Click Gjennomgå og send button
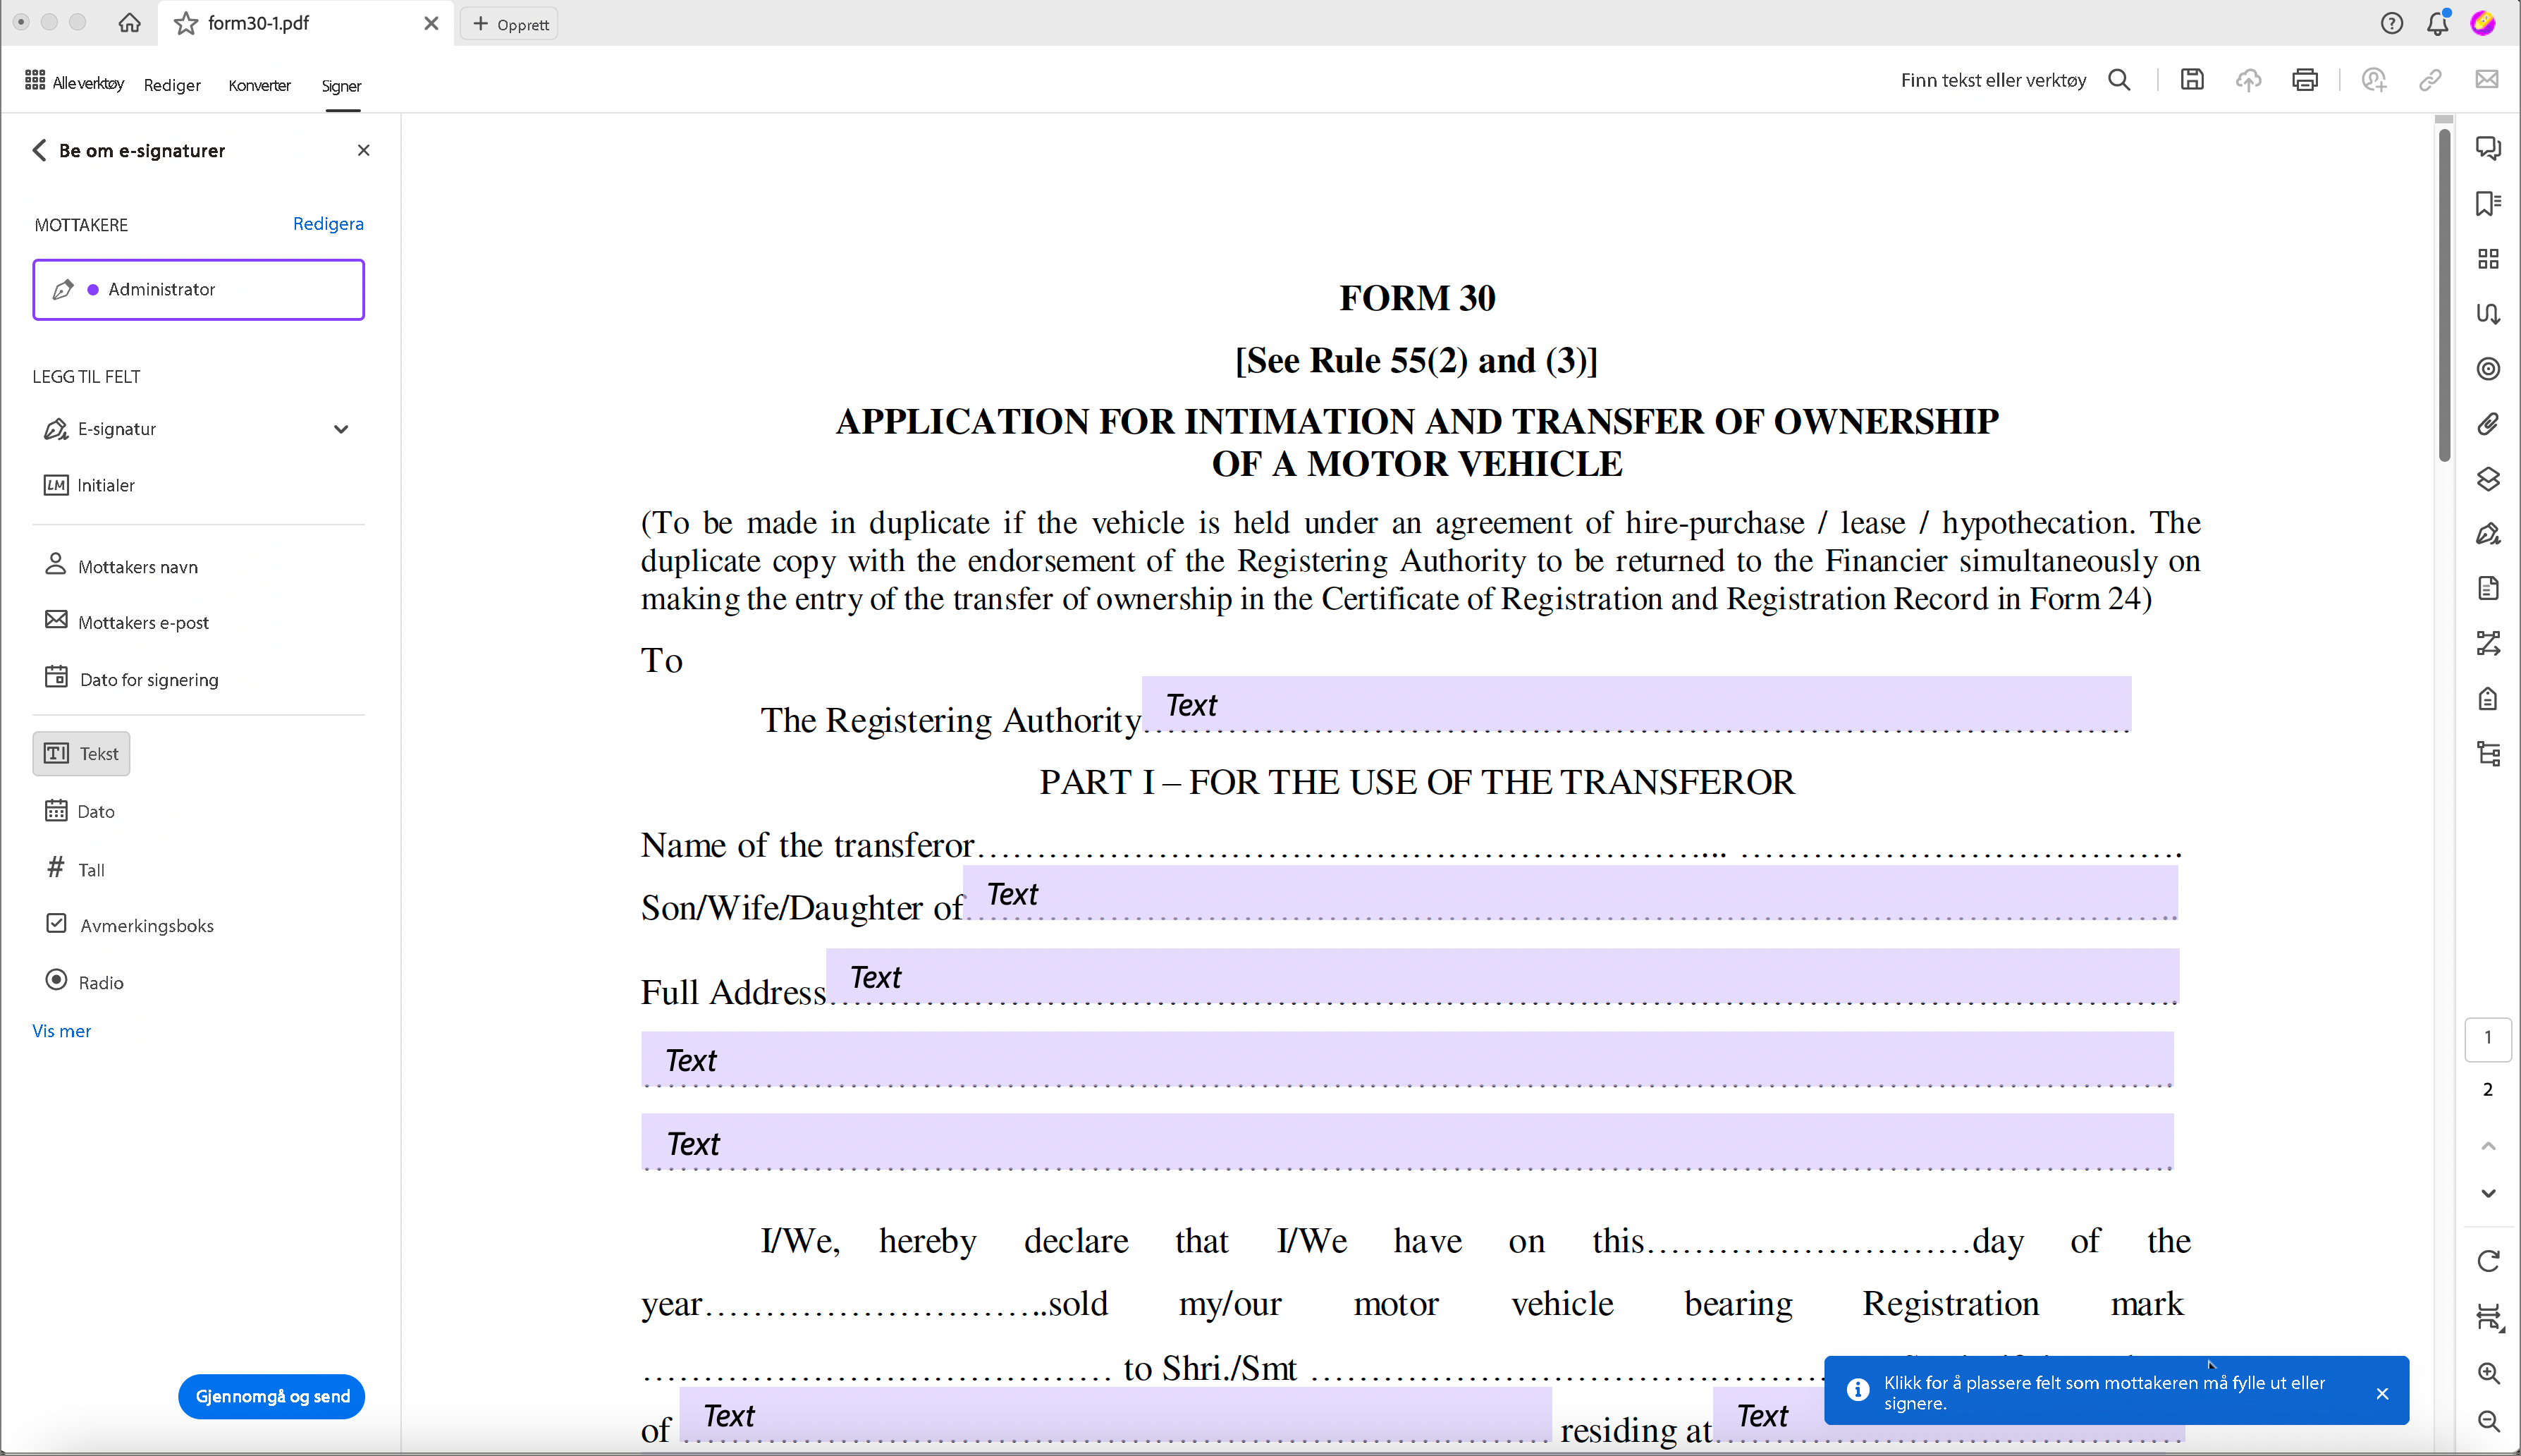The height and width of the screenshot is (1456, 2521). click(x=272, y=1396)
